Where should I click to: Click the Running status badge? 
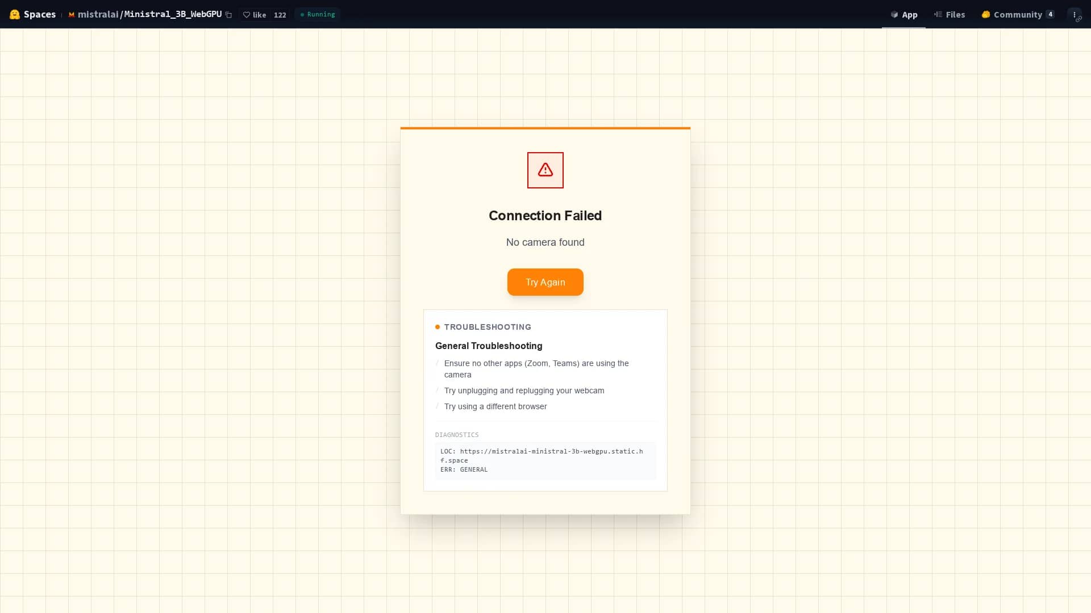tap(317, 14)
